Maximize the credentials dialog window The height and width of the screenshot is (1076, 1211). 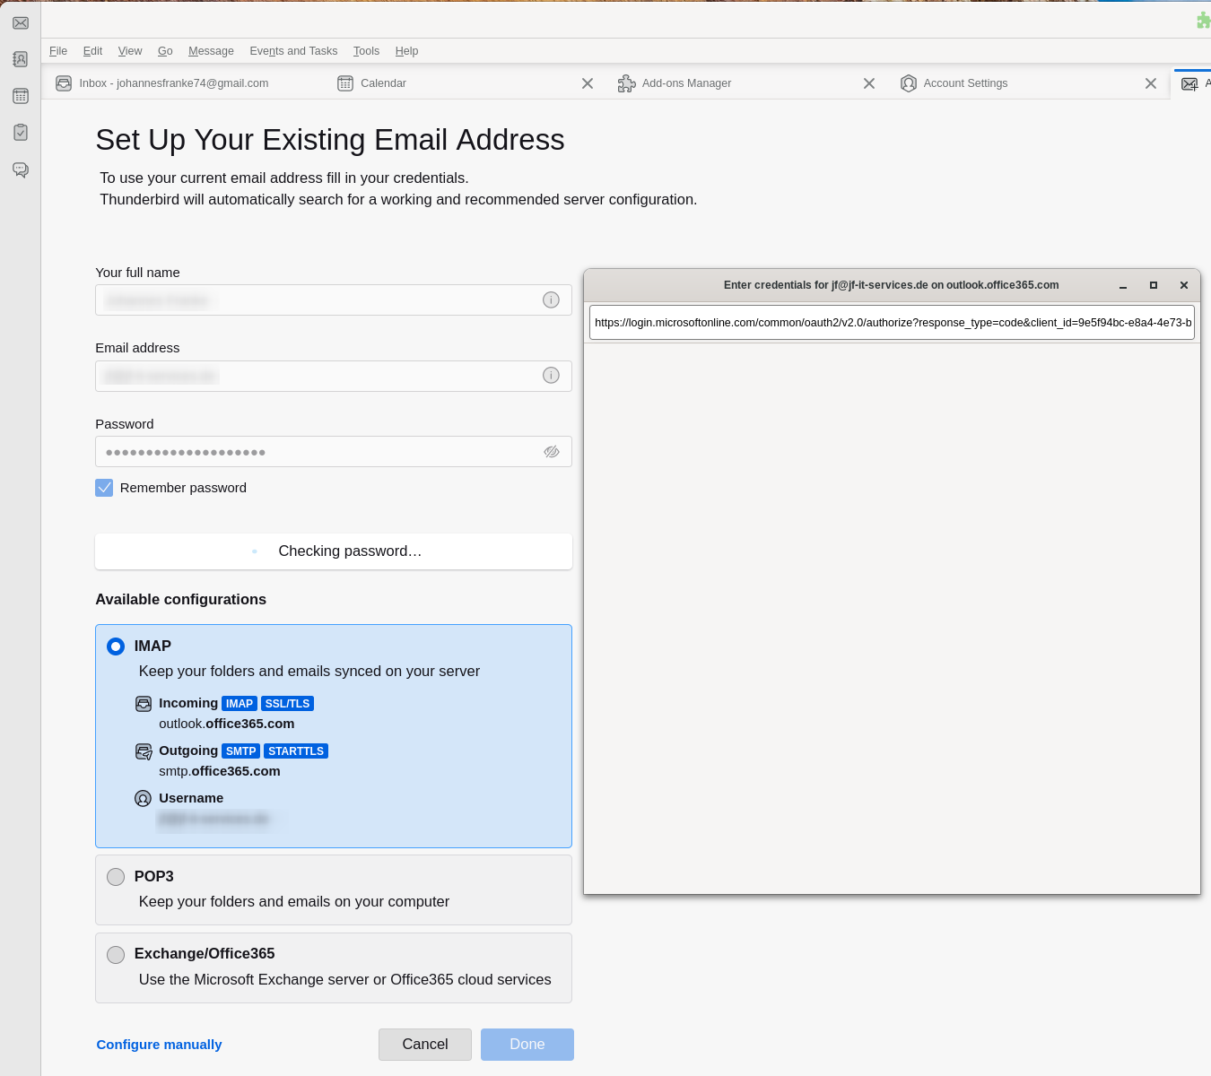click(x=1154, y=285)
